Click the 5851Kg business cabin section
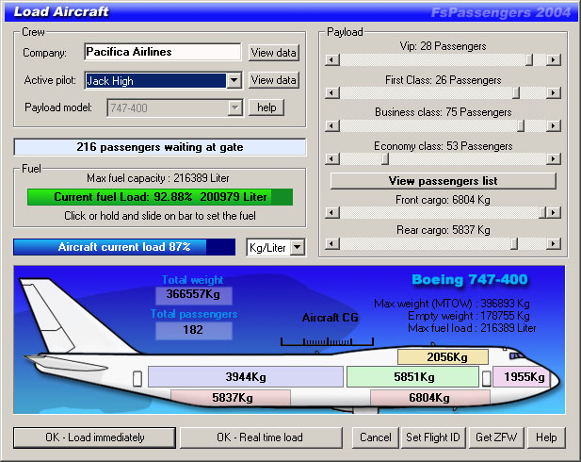 412,377
